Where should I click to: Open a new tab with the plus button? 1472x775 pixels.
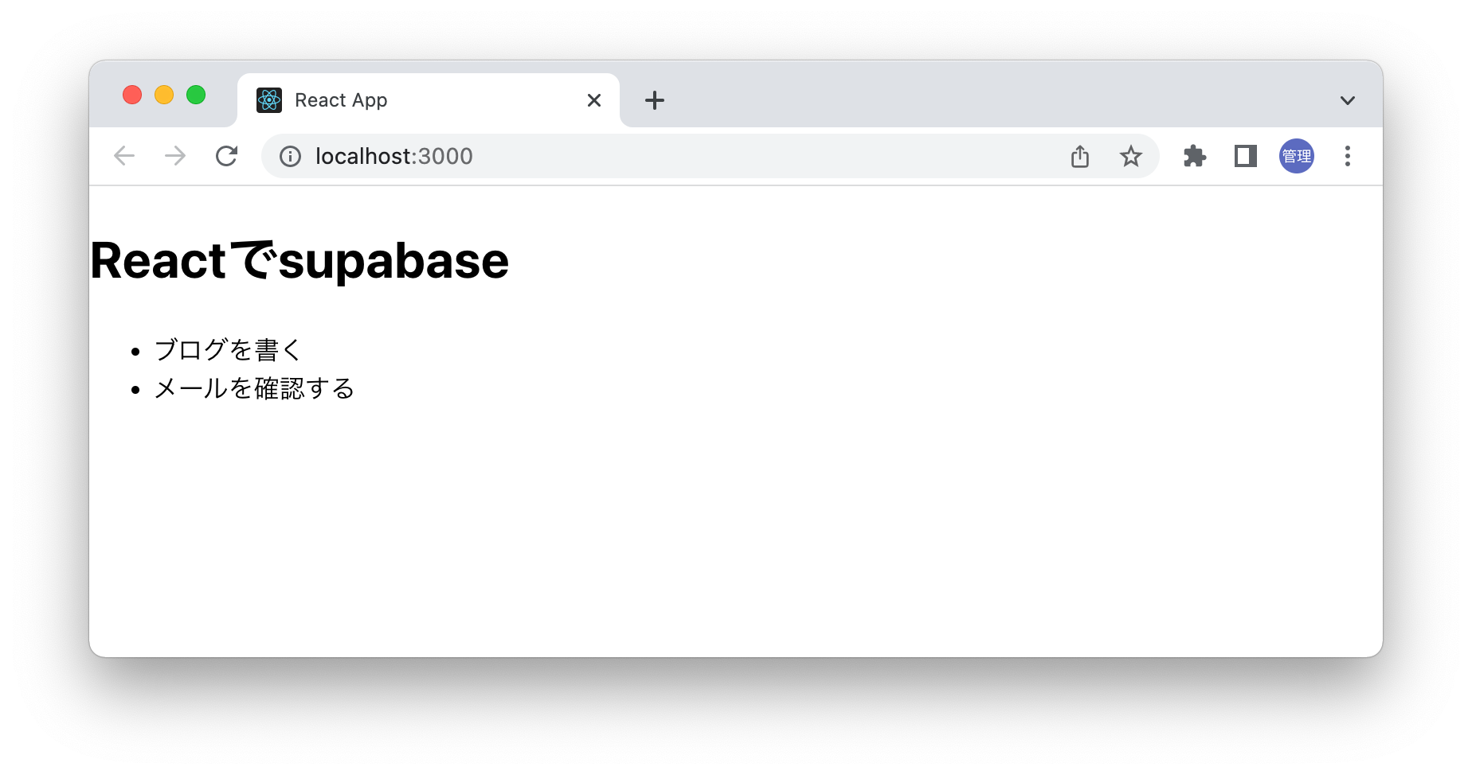655,99
